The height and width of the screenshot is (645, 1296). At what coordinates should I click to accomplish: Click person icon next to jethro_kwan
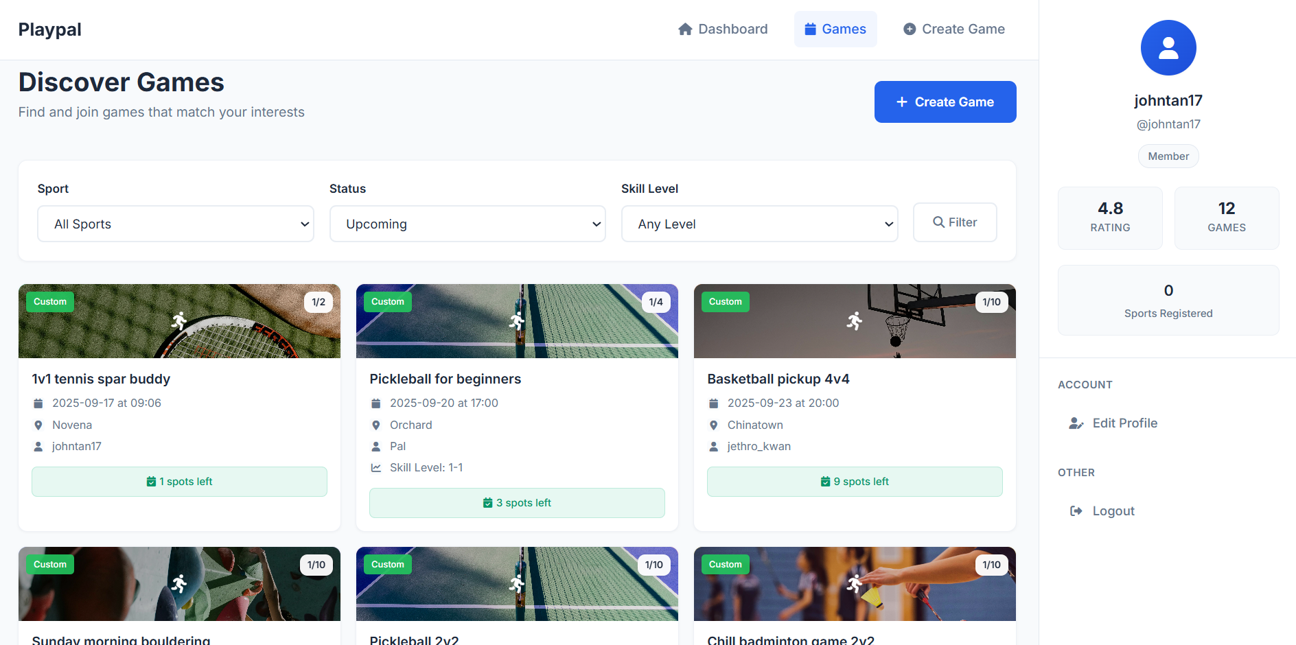click(714, 447)
